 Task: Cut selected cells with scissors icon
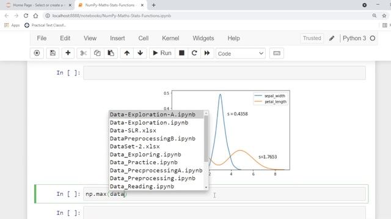84,53
